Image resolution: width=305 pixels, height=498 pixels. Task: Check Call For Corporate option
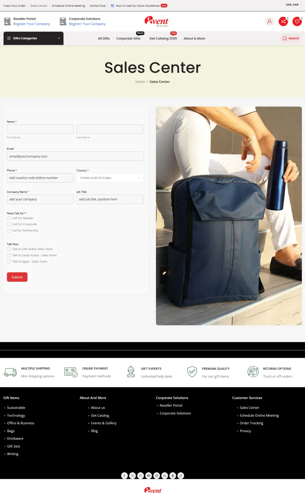pos(9,224)
